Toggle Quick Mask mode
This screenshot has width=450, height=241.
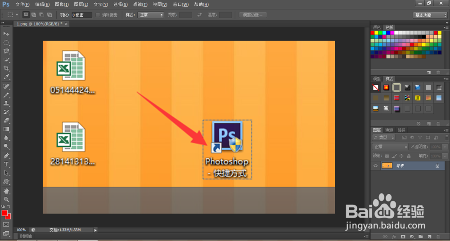[6, 224]
